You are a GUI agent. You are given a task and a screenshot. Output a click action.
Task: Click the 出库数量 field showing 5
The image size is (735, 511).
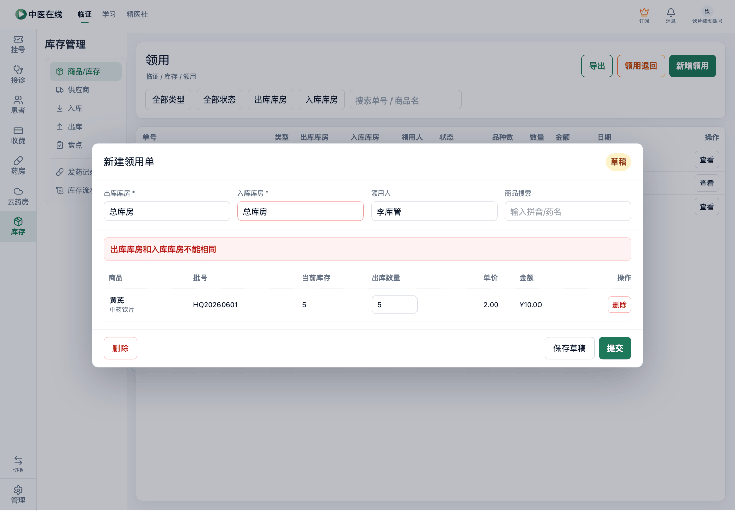tap(395, 305)
